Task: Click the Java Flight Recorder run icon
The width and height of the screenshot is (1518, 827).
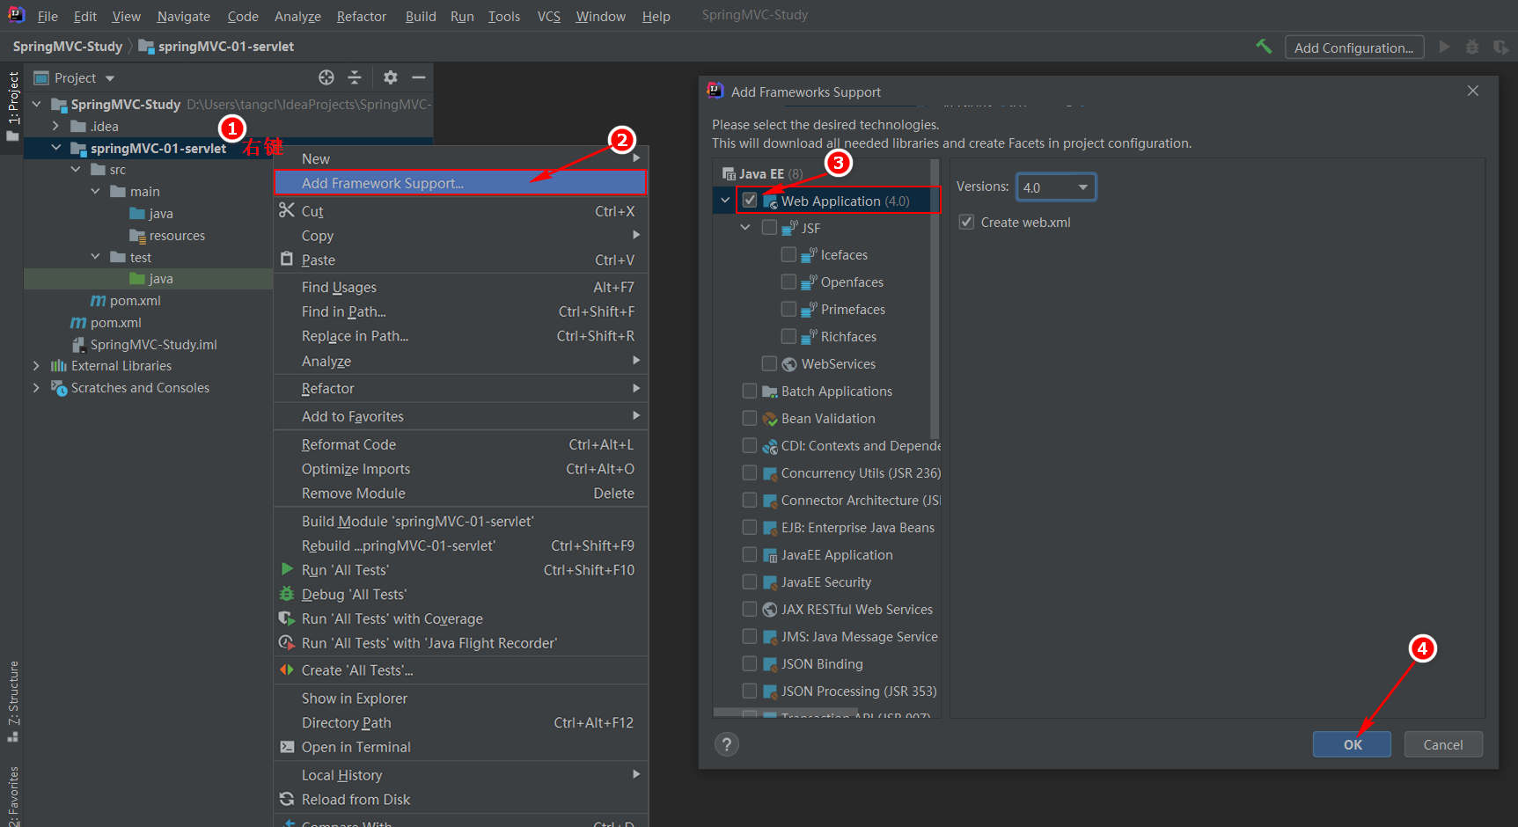Action: [287, 643]
